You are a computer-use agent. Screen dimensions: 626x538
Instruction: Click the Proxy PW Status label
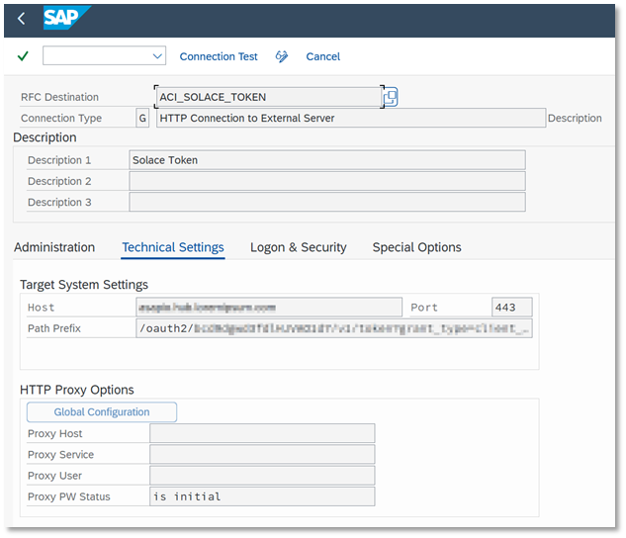68,496
